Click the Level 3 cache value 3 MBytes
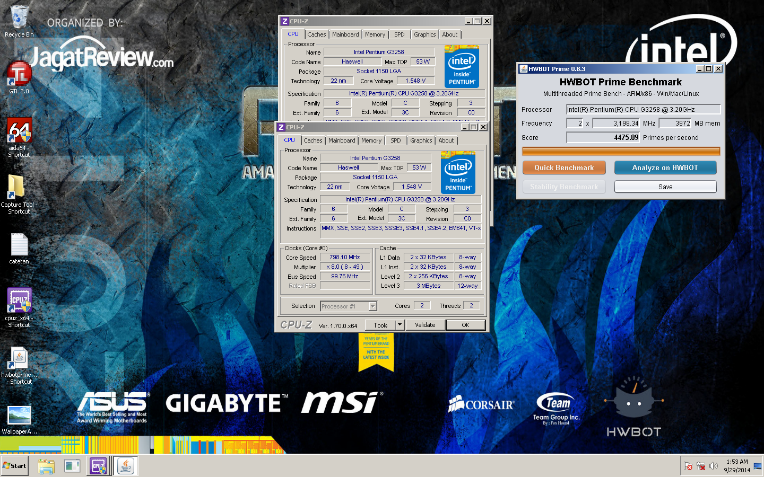This screenshot has width=764, height=477. tap(429, 286)
